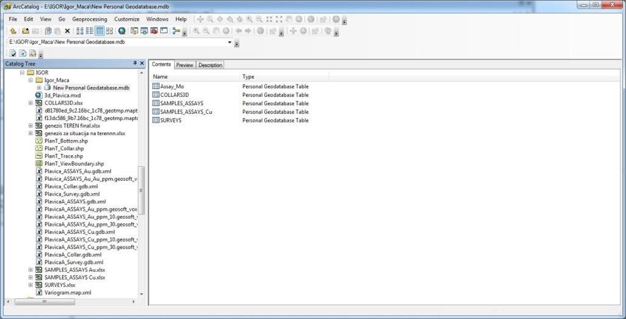Switch to the Description tab
Image resolution: width=626 pixels, height=319 pixels.
click(x=210, y=65)
